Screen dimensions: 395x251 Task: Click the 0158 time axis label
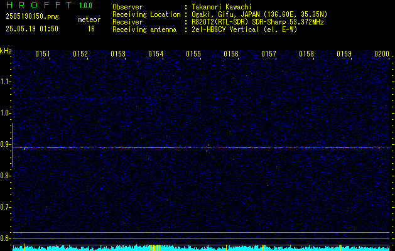(x=306, y=54)
